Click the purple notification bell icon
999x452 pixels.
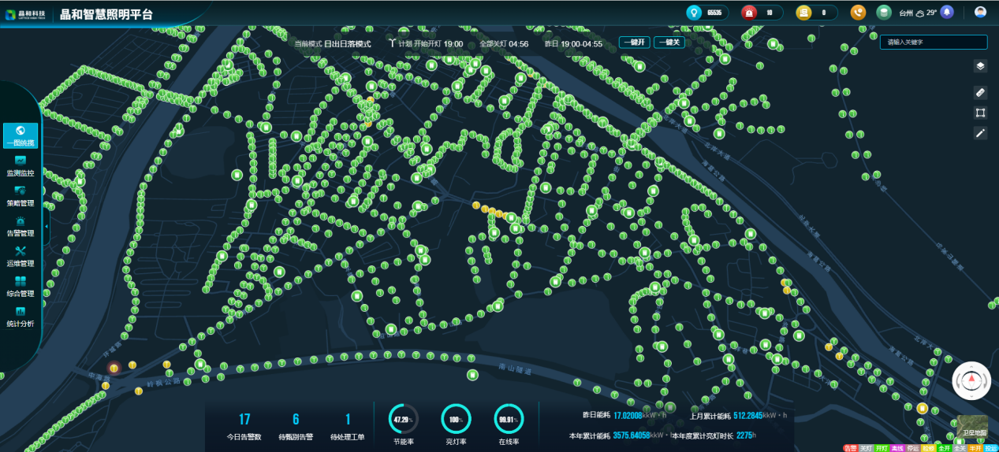946,13
